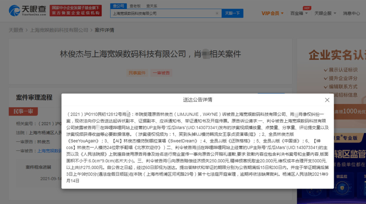Click the 国家中小企业发展子基金 banner badge

[x=76, y=11]
